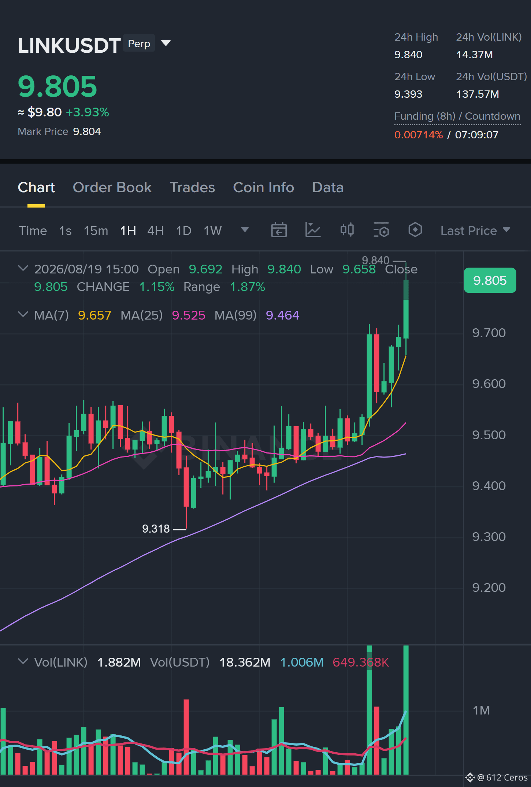This screenshot has height=787, width=531.
Task: Collapse the MA indicator legend
Action: pyautogui.click(x=23, y=314)
